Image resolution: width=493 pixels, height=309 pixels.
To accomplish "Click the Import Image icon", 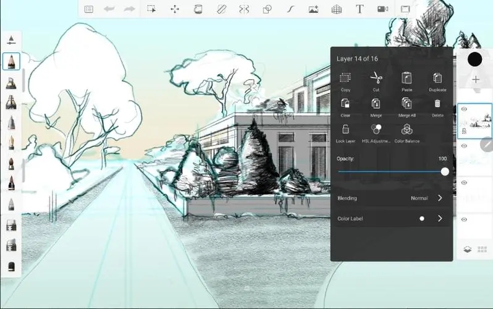I will coord(313,9).
